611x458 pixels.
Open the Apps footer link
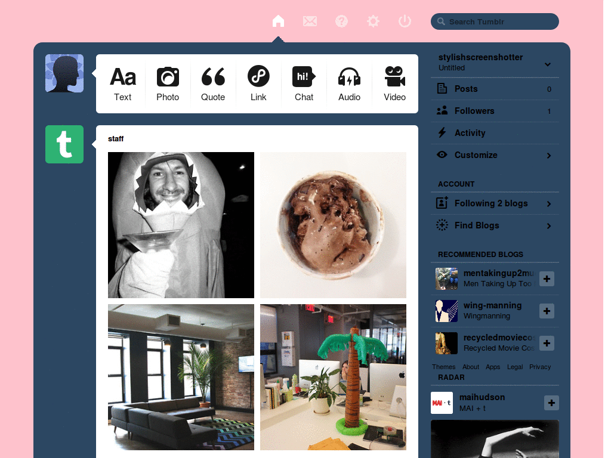[x=493, y=367]
